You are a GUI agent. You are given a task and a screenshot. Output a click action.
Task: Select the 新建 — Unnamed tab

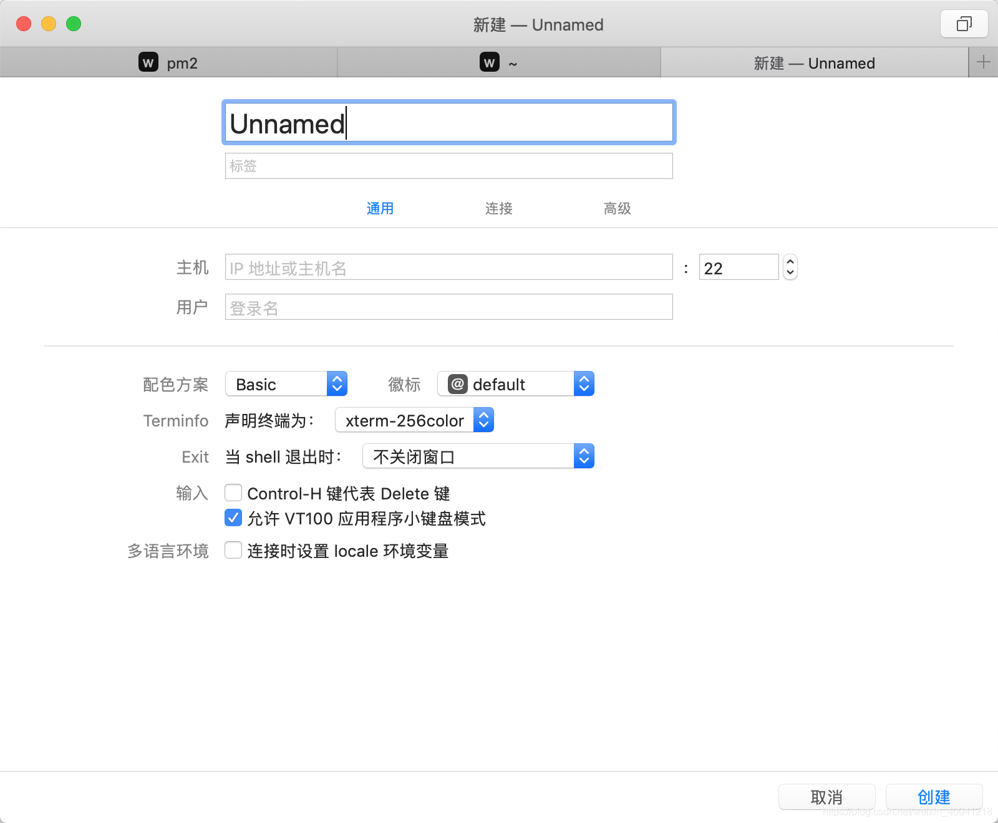(x=815, y=62)
